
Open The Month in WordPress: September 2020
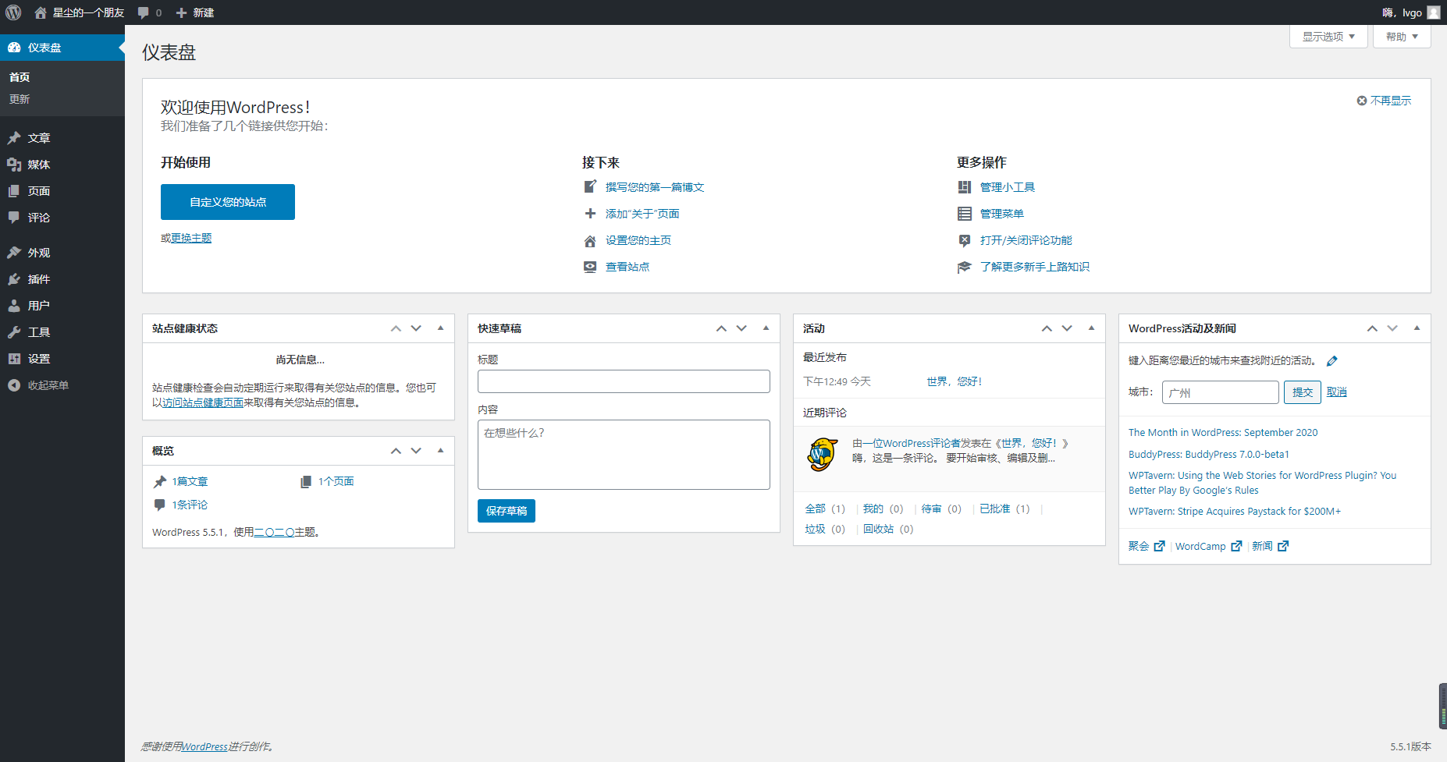tap(1223, 433)
